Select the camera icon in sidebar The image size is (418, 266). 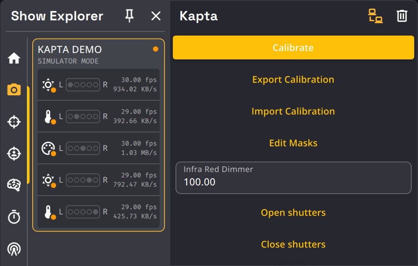(14, 90)
